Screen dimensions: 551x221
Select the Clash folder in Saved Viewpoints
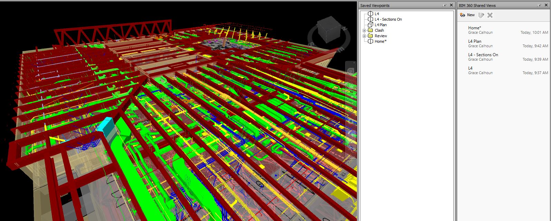click(379, 30)
